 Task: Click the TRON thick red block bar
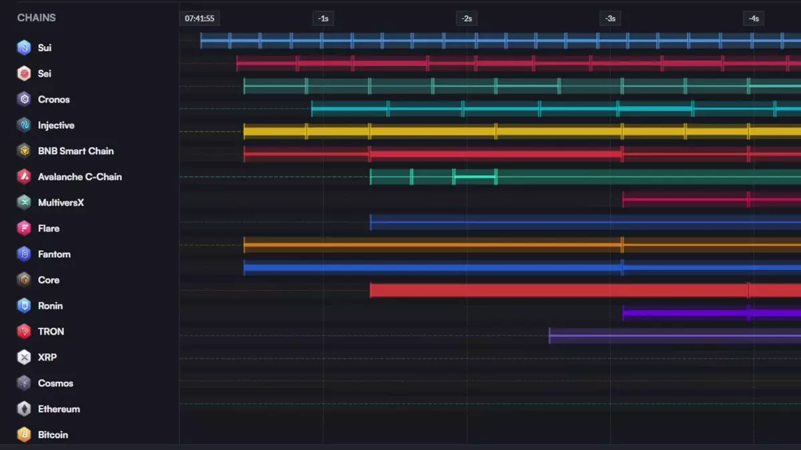pyautogui.click(x=585, y=290)
